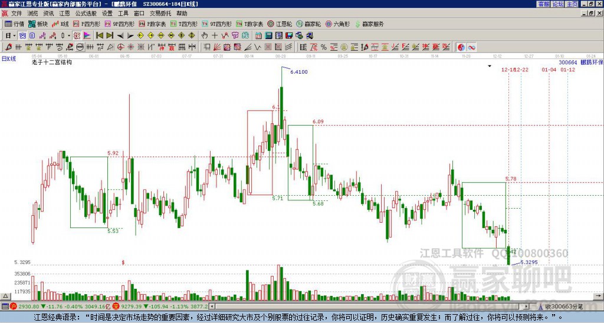This screenshot has width=604, height=323.
Task: Click the color flag icon
Action: 87,36
